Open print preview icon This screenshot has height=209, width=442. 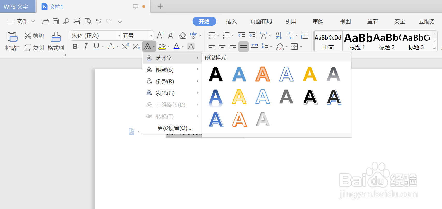88,21
